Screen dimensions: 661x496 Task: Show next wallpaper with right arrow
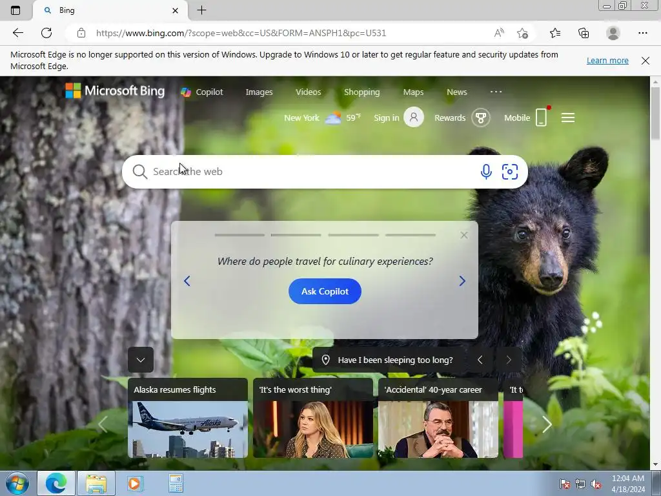point(509,360)
